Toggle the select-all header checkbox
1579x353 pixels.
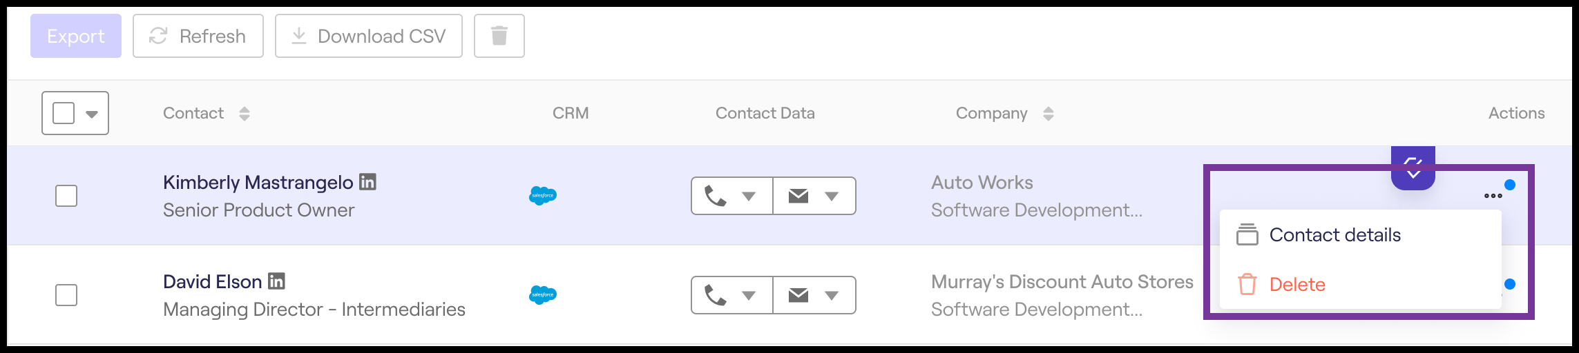[x=64, y=113]
